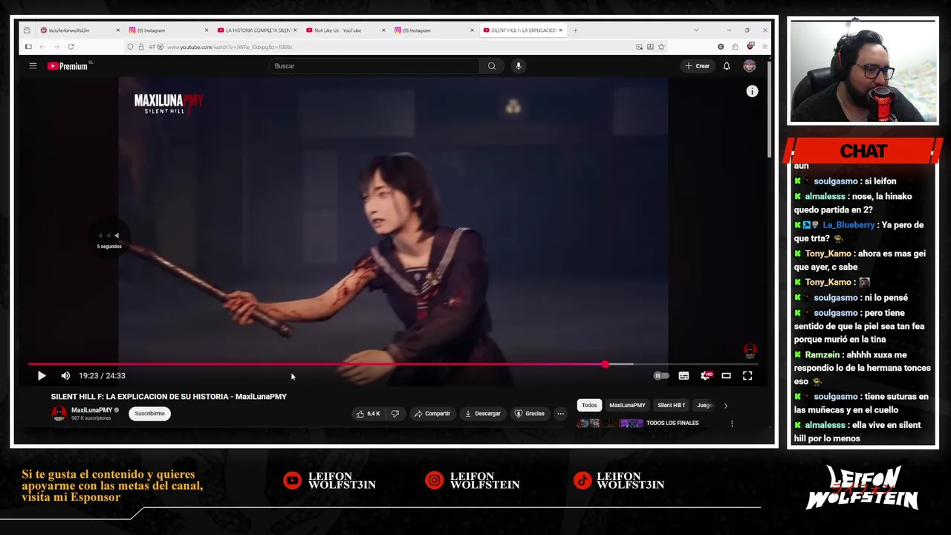
Task: Click the padlock site information icon
Action: [x=141, y=47]
